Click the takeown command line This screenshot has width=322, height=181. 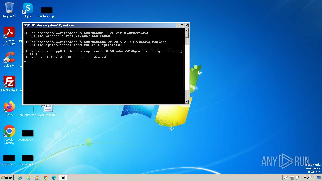coord(95,42)
